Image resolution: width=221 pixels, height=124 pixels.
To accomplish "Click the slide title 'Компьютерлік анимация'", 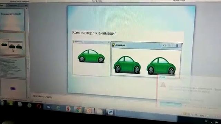I will pos(94,33).
